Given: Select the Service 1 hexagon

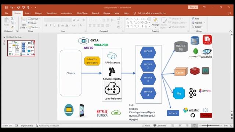Looking at the screenshot, I should (148, 52).
